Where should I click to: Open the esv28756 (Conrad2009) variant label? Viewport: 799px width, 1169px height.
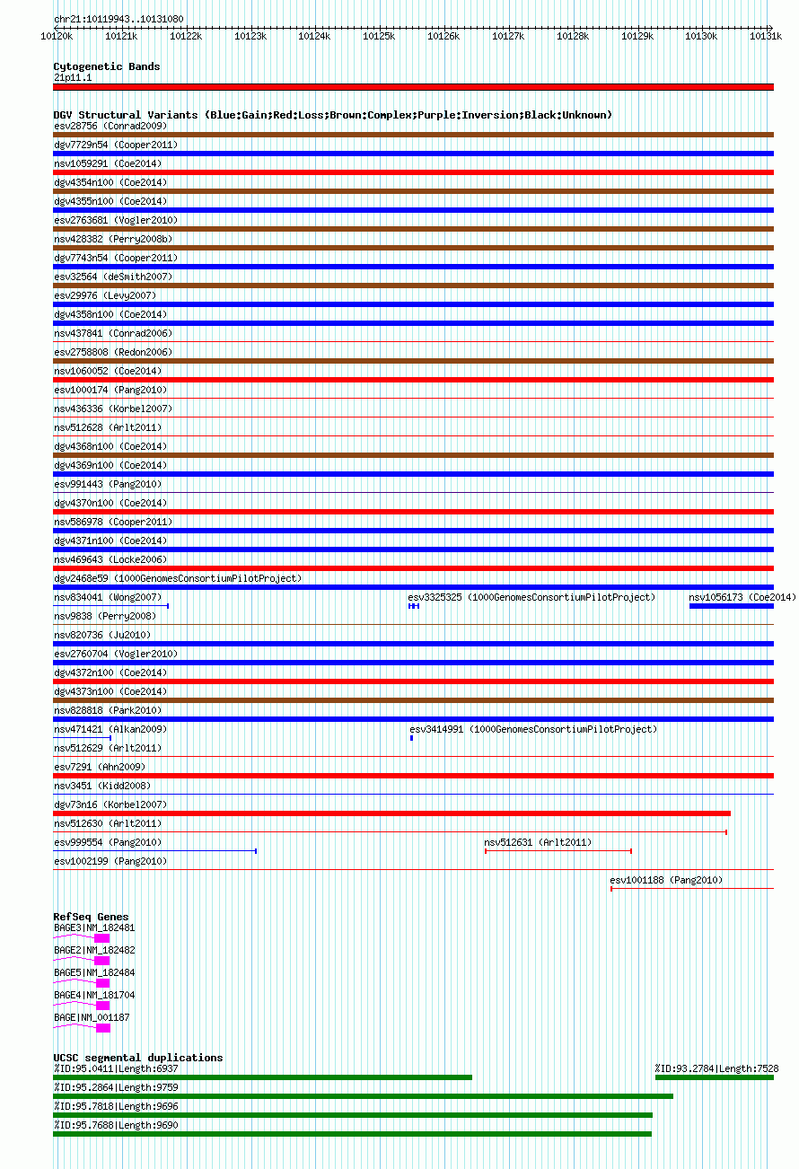click(x=111, y=126)
